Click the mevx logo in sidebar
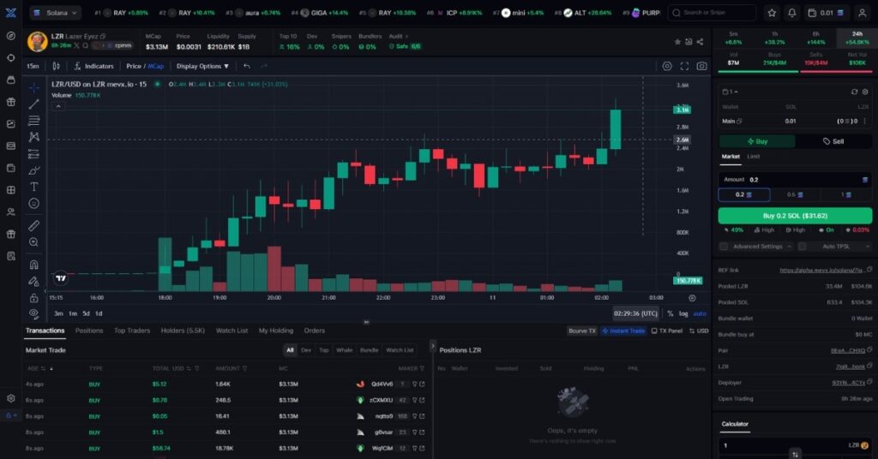This screenshot has width=878, height=459. (10, 12)
